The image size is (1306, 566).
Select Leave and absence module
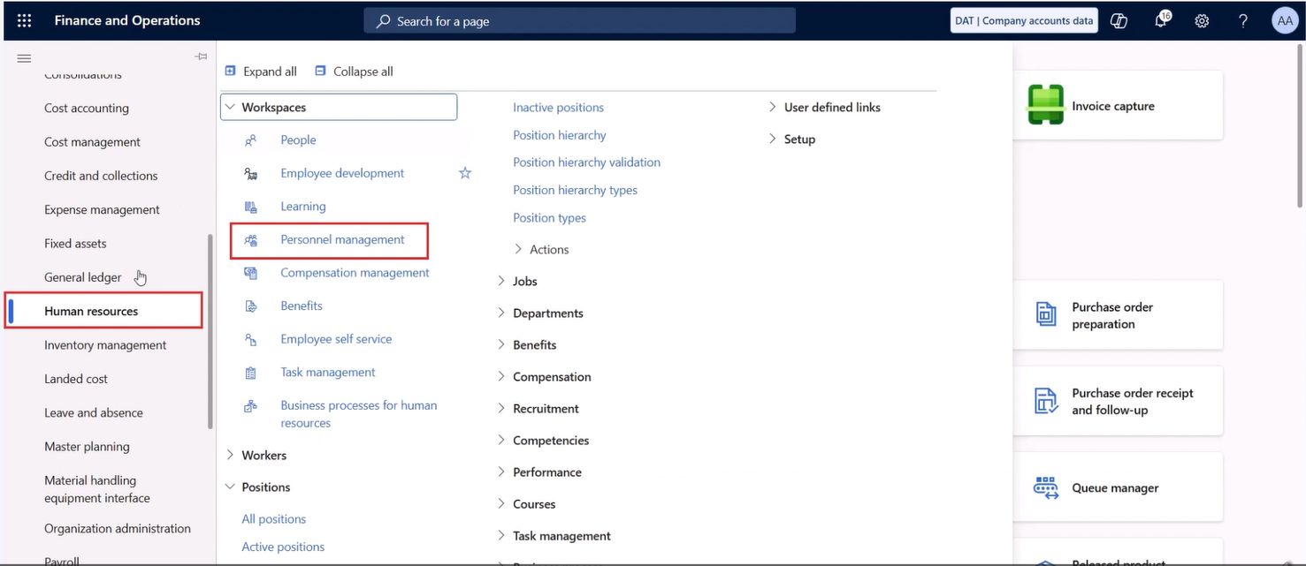pyautogui.click(x=94, y=412)
